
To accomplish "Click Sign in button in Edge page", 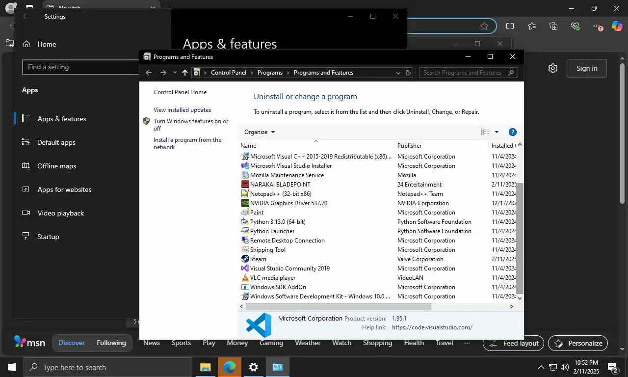I will pos(587,68).
